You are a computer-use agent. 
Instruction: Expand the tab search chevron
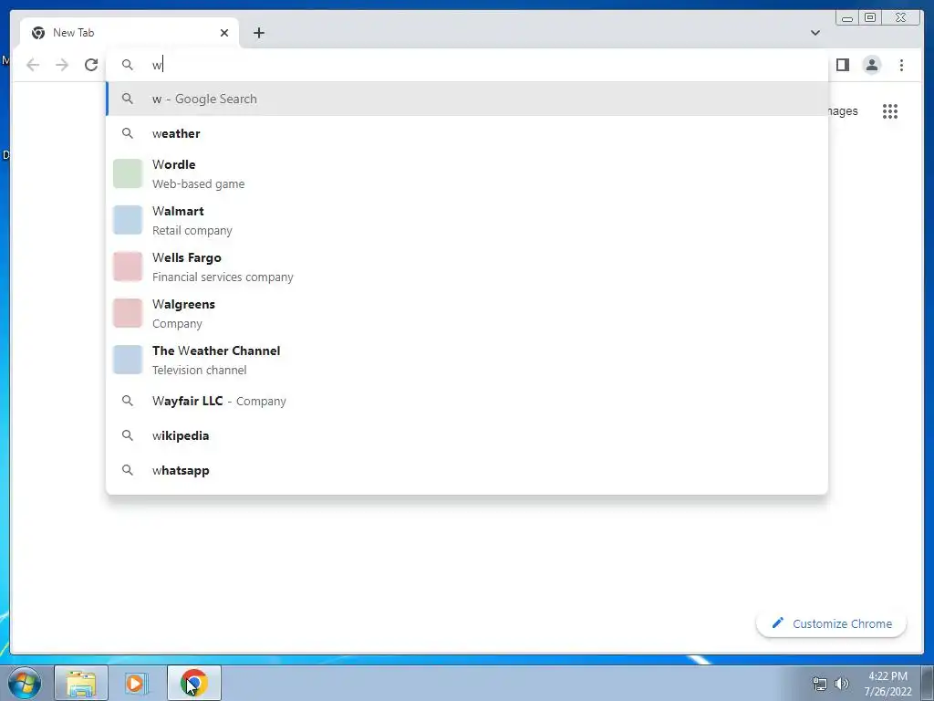pos(815,33)
